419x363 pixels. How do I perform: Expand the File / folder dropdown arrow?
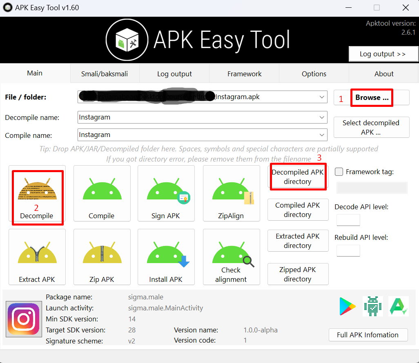[x=322, y=97]
